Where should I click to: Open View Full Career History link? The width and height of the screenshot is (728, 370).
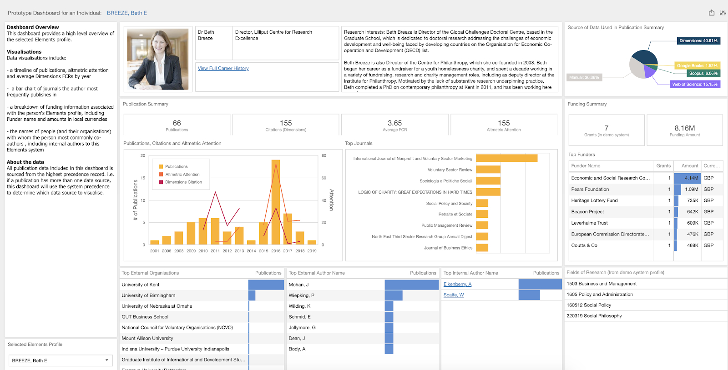pos(223,69)
